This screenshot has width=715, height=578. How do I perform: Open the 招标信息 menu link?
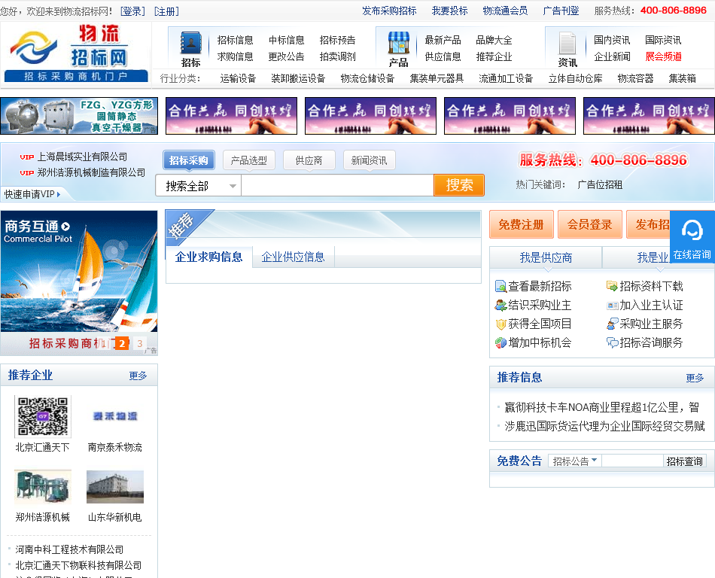click(x=236, y=40)
